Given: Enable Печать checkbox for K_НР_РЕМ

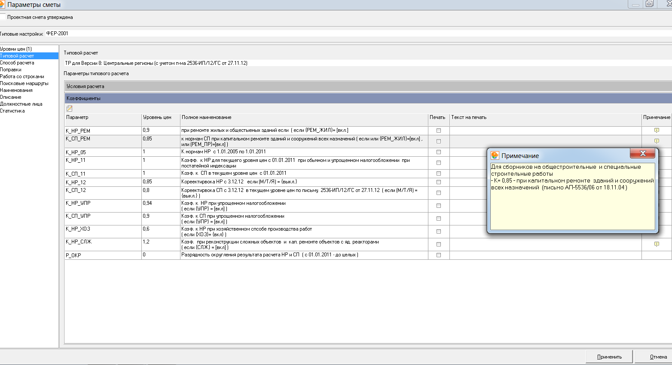Looking at the screenshot, I should click(x=439, y=131).
